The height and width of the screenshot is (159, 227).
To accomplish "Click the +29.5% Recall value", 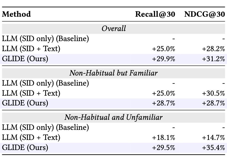I will [163, 147].
